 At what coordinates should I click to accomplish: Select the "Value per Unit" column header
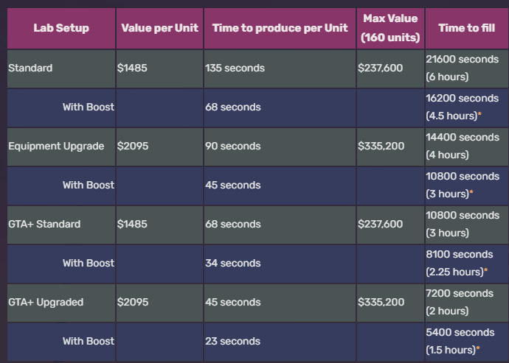(158, 28)
